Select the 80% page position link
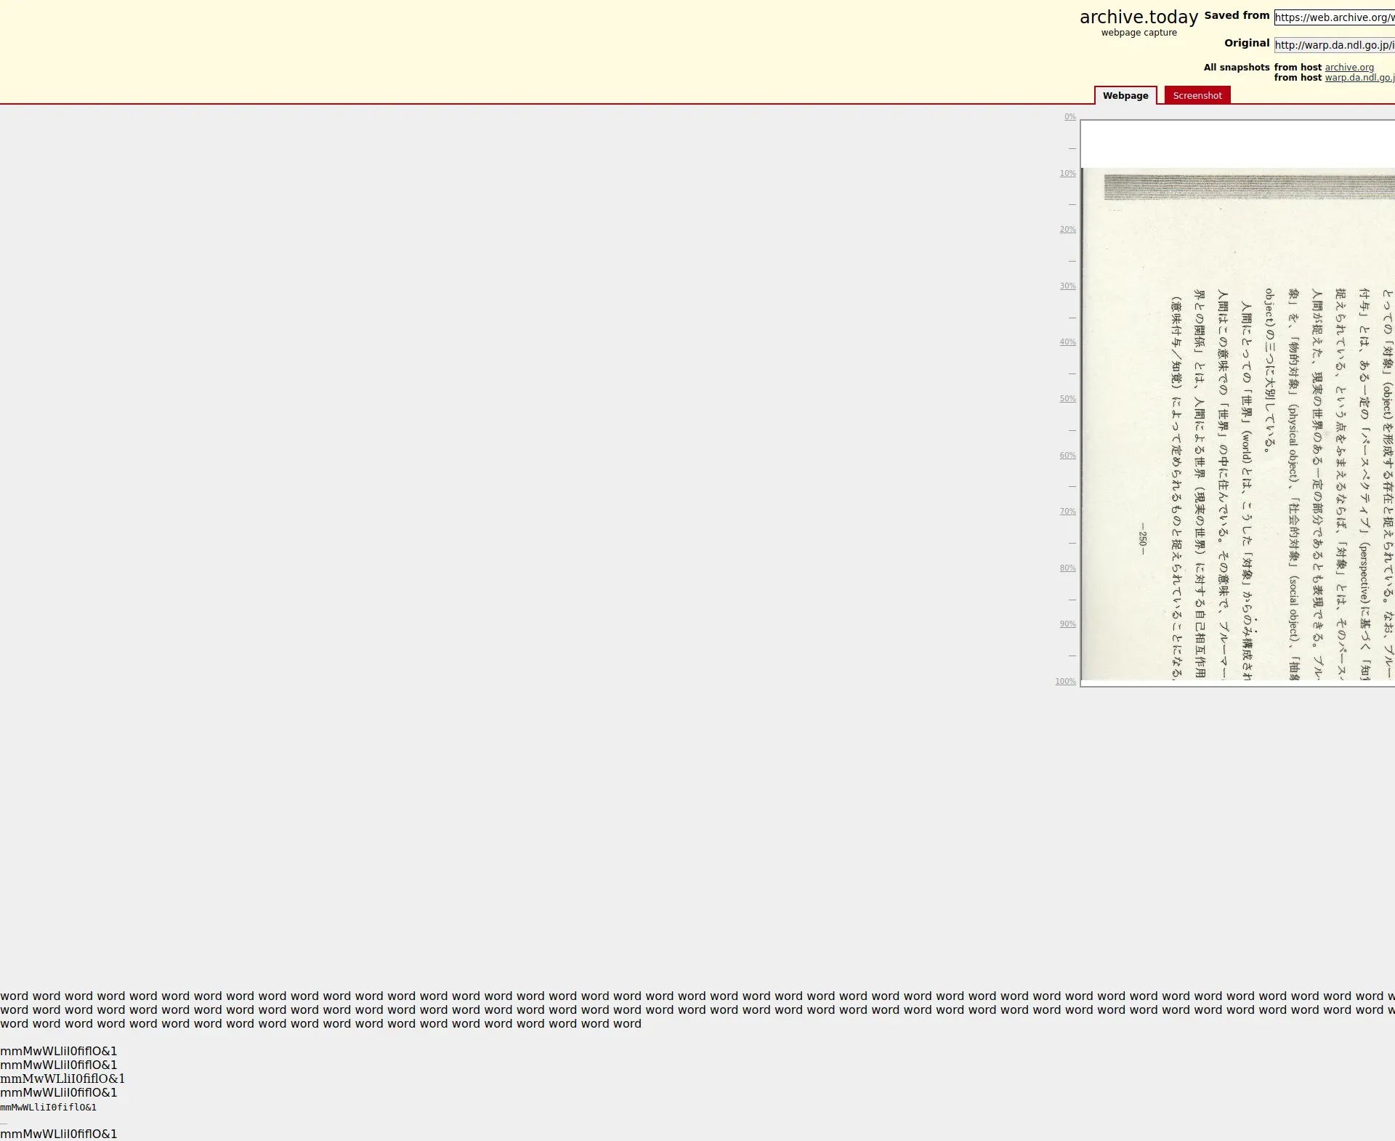 [x=1067, y=568]
